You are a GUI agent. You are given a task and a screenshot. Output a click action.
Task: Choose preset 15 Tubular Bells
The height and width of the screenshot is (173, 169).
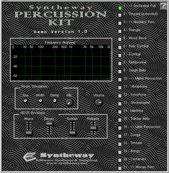(x=120, y=120)
